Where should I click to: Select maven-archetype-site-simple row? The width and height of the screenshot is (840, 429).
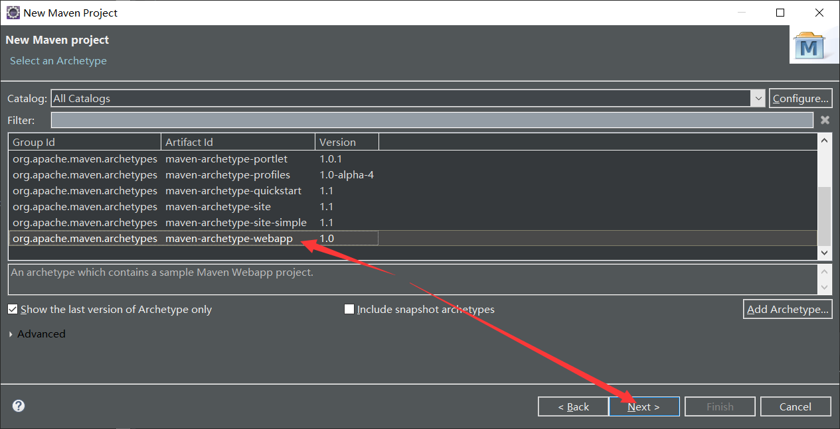click(x=413, y=223)
